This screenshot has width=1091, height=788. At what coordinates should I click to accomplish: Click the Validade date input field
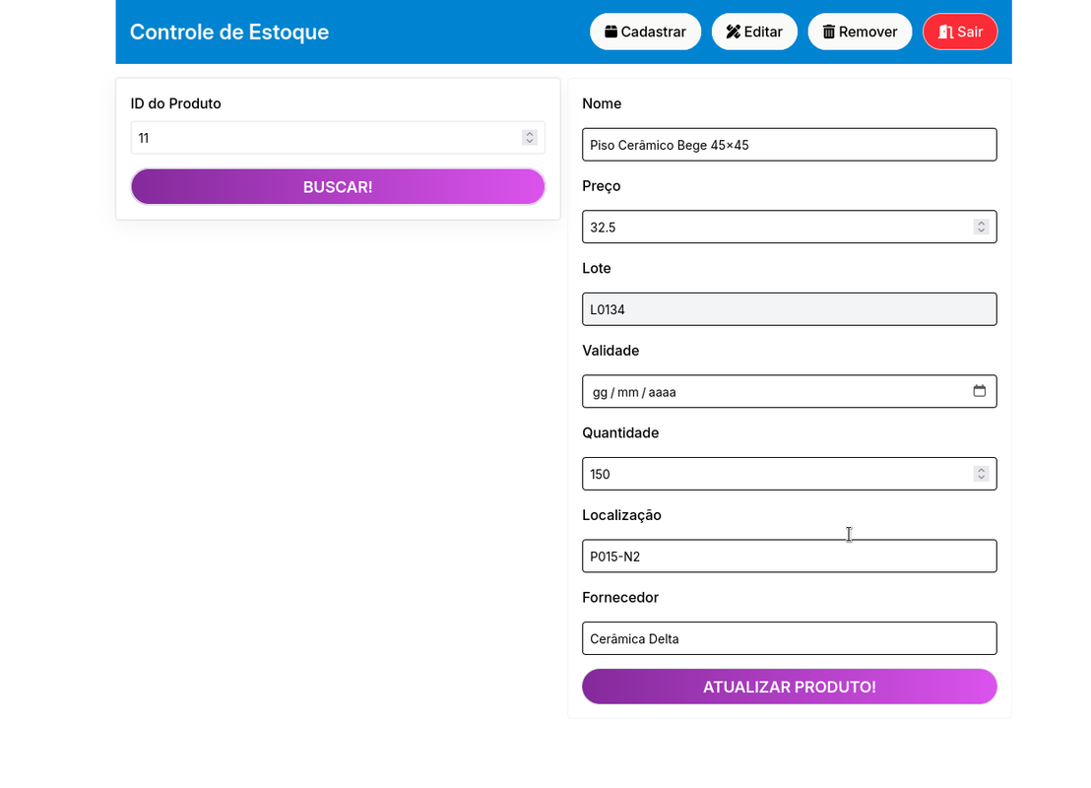pos(789,391)
